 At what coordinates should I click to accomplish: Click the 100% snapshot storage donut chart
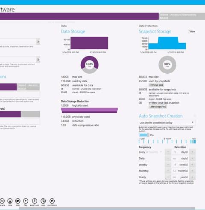point(167,65)
